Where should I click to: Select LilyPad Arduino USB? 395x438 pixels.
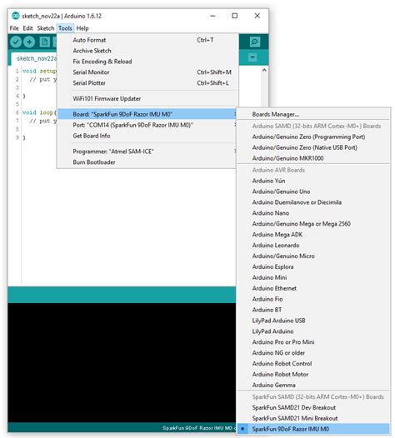click(x=313, y=321)
